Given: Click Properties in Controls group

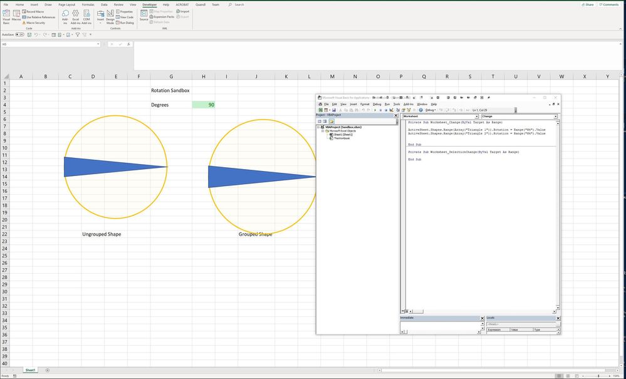Looking at the screenshot, I should [125, 11].
